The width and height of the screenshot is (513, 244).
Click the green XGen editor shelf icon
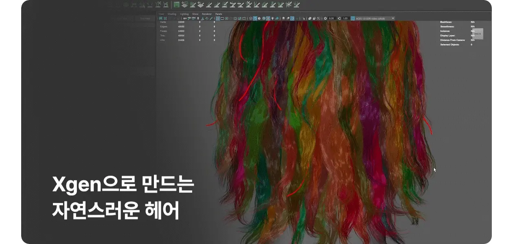click(177, 4)
